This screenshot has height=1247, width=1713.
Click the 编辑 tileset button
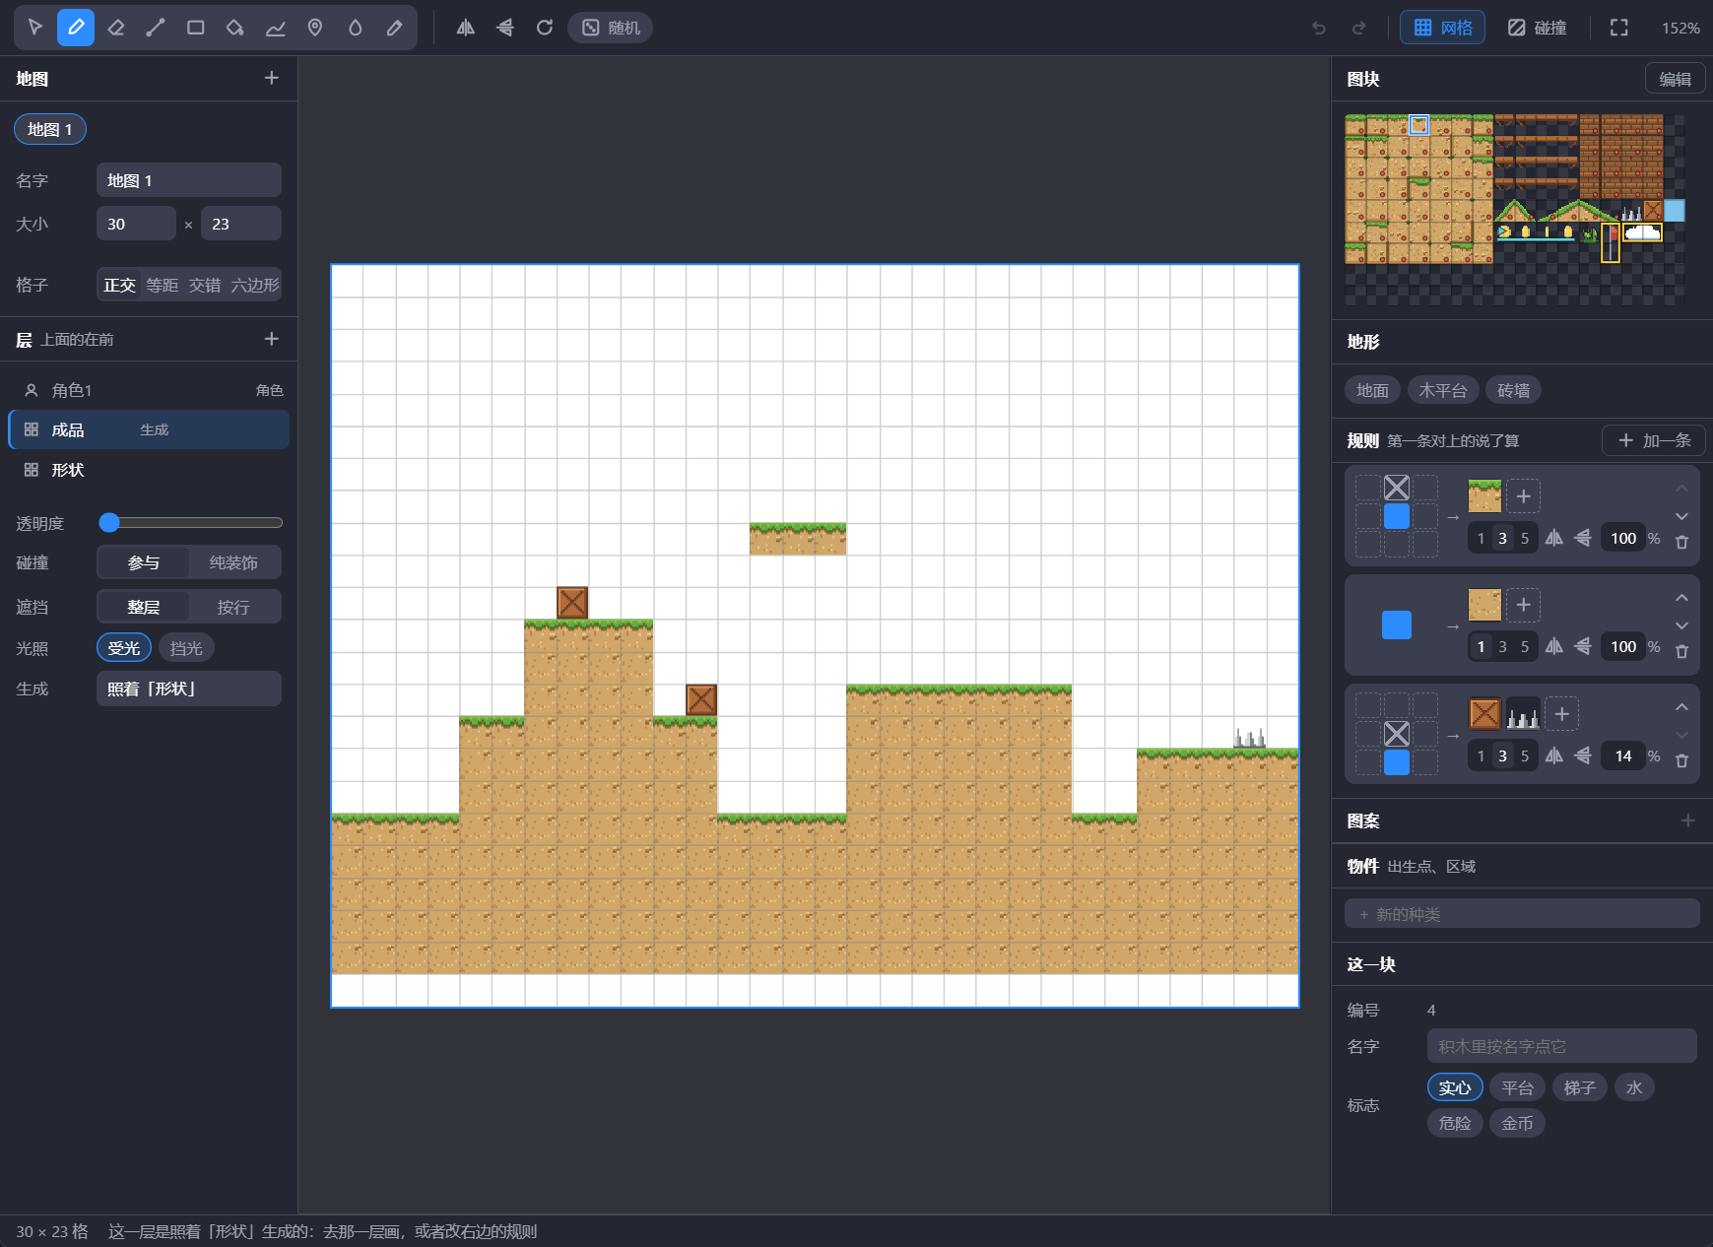pyautogui.click(x=1675, y=79)
